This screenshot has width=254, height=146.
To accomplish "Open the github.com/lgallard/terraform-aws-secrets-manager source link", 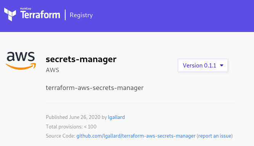I will click(136, 136).
